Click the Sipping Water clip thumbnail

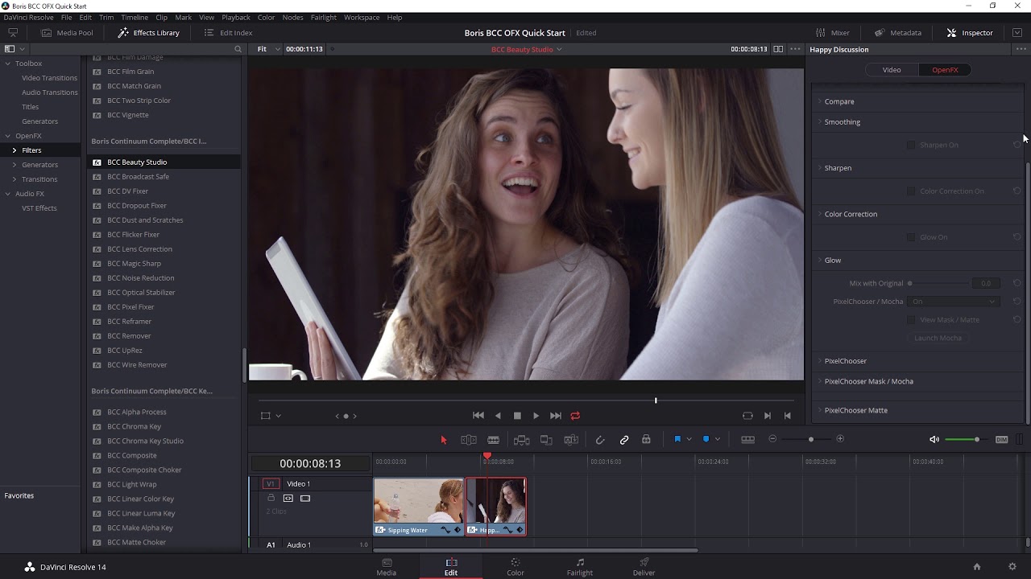pyautogui.click(x=418, y=501)
